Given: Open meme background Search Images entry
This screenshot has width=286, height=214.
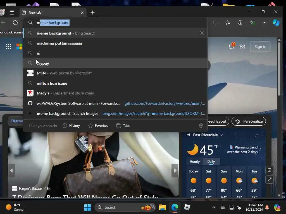Looking at the screenshot, I should pyautogui.click(x=115, y=113).
